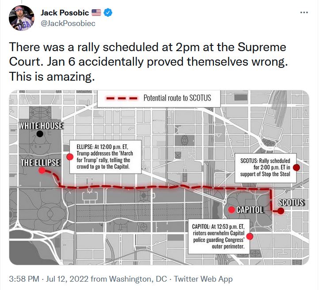The width and height of the screenshot is (327, 290).
Task: Click the tweet text about 2pm rally
Action: [x=148, y=62]
